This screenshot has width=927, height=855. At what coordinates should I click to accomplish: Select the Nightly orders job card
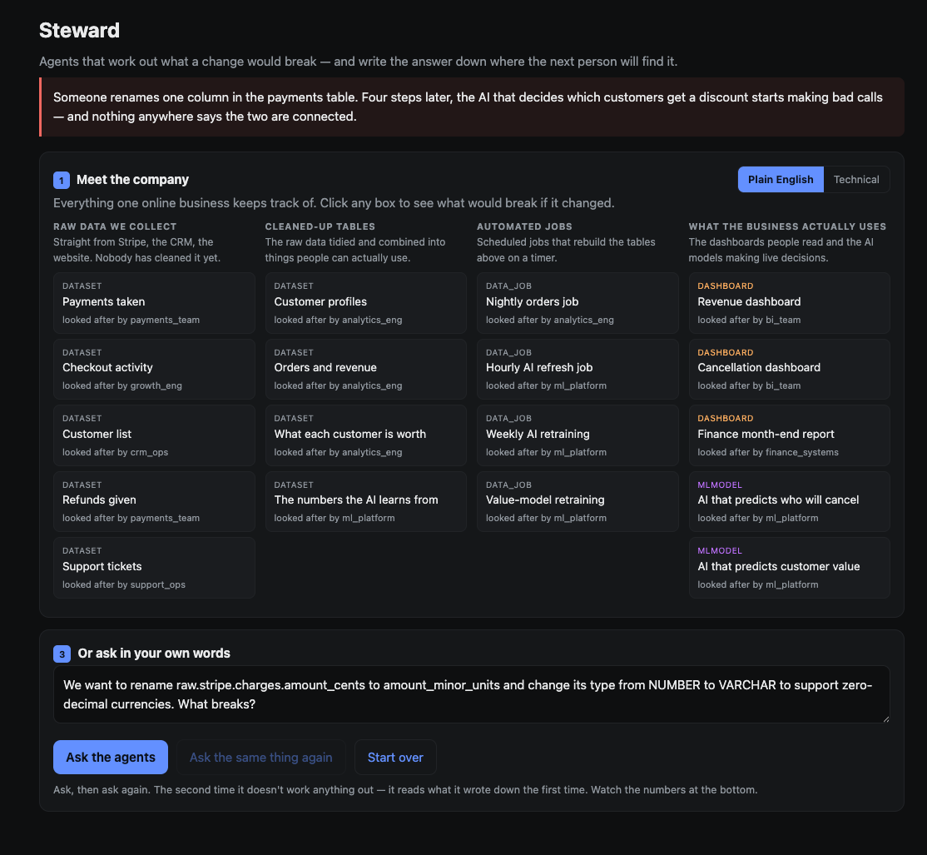(x=578, y=303)
